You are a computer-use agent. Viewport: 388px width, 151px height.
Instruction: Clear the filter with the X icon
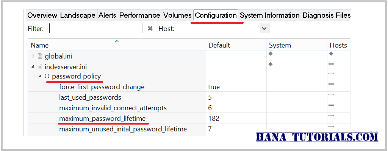pos(150,28)
